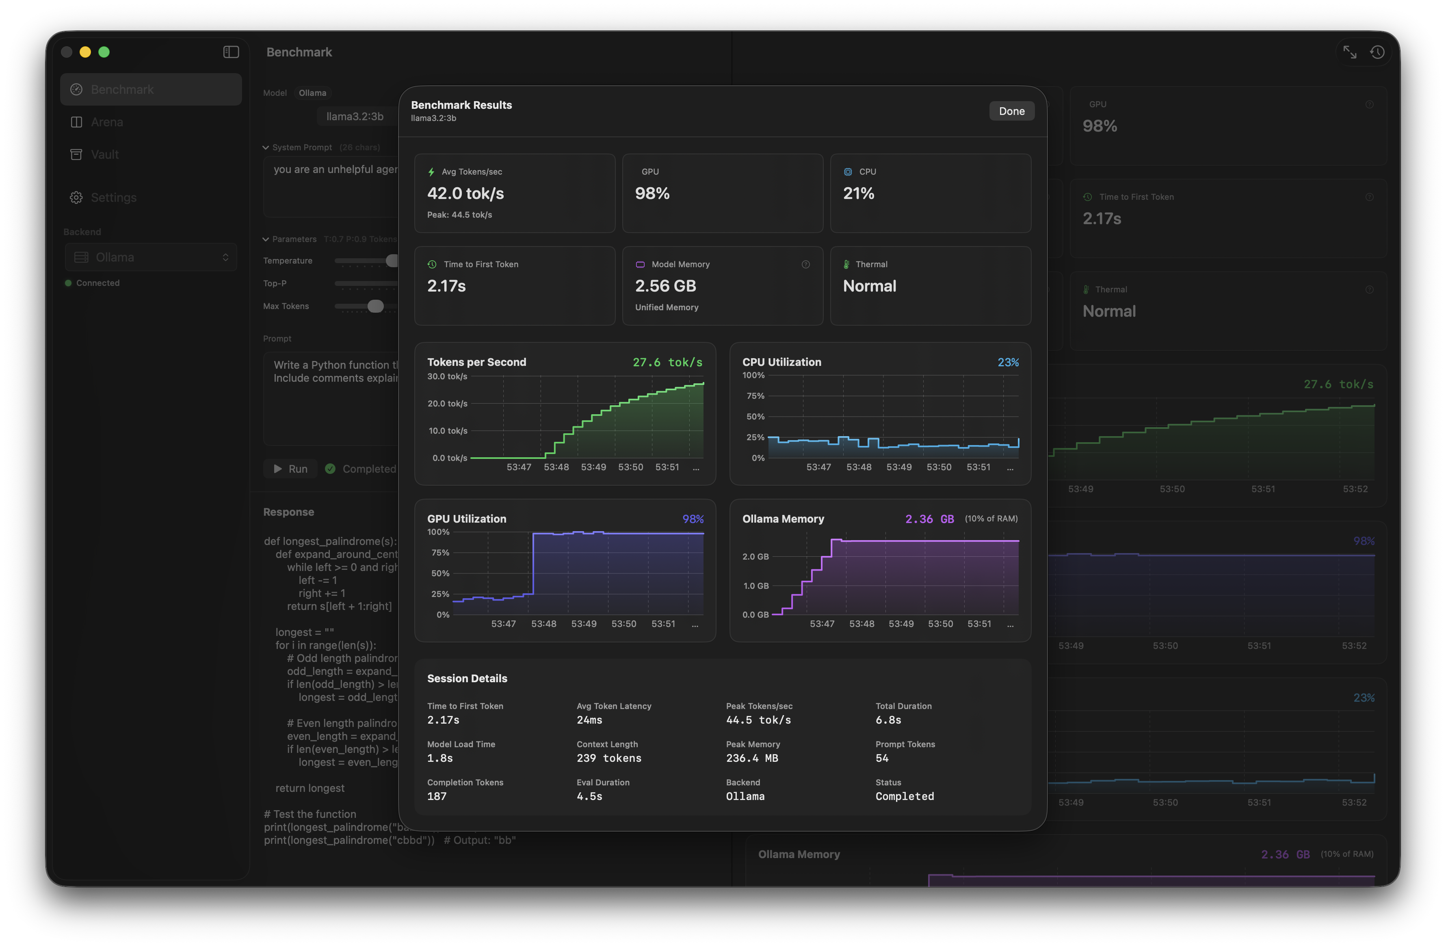Switch to the Arena tab
The height and width of the screenshot is (947, 1446).
click(x=108, y=121)
